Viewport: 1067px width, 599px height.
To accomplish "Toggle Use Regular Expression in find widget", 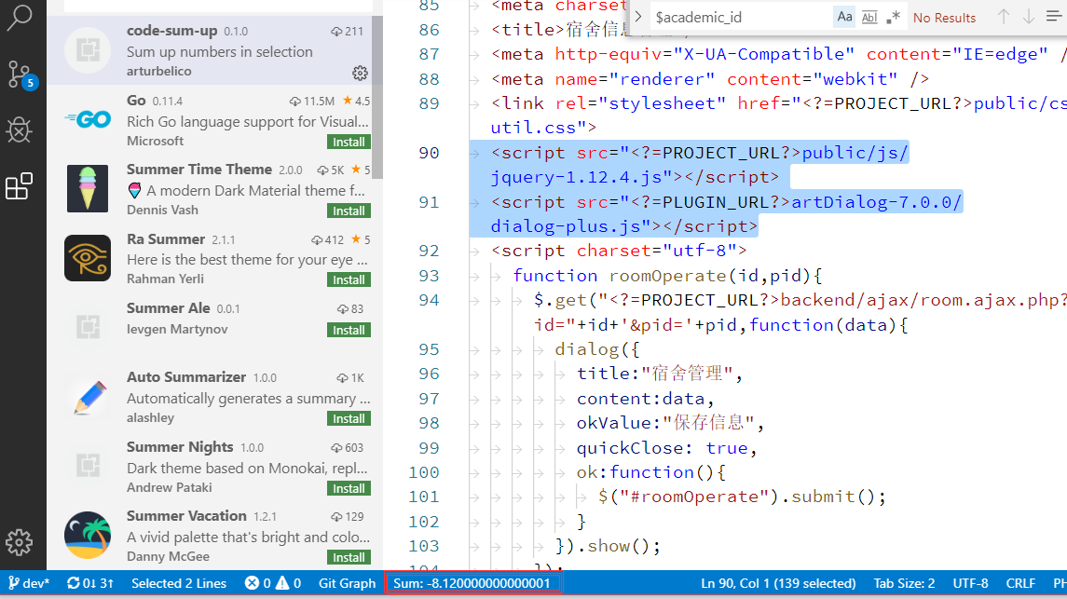I will (x=894, y=17).
